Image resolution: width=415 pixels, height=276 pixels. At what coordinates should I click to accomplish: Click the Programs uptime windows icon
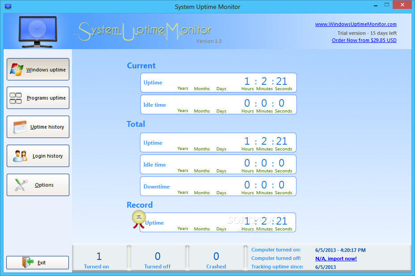click(x=16, y=98)
